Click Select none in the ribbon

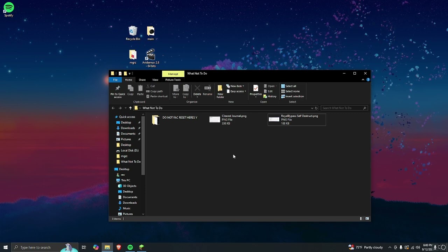(x=290, y=91)
